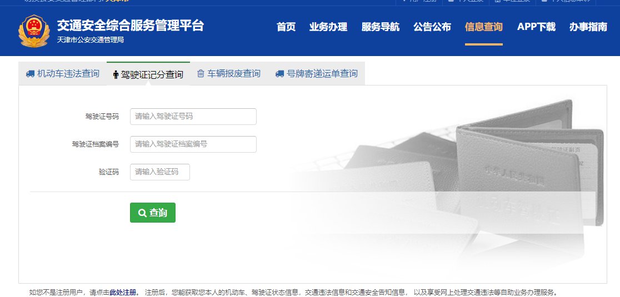The image size is (620, 297).
Task: Follow the 此处注册 registration link
Action: [x=123, y=292]
